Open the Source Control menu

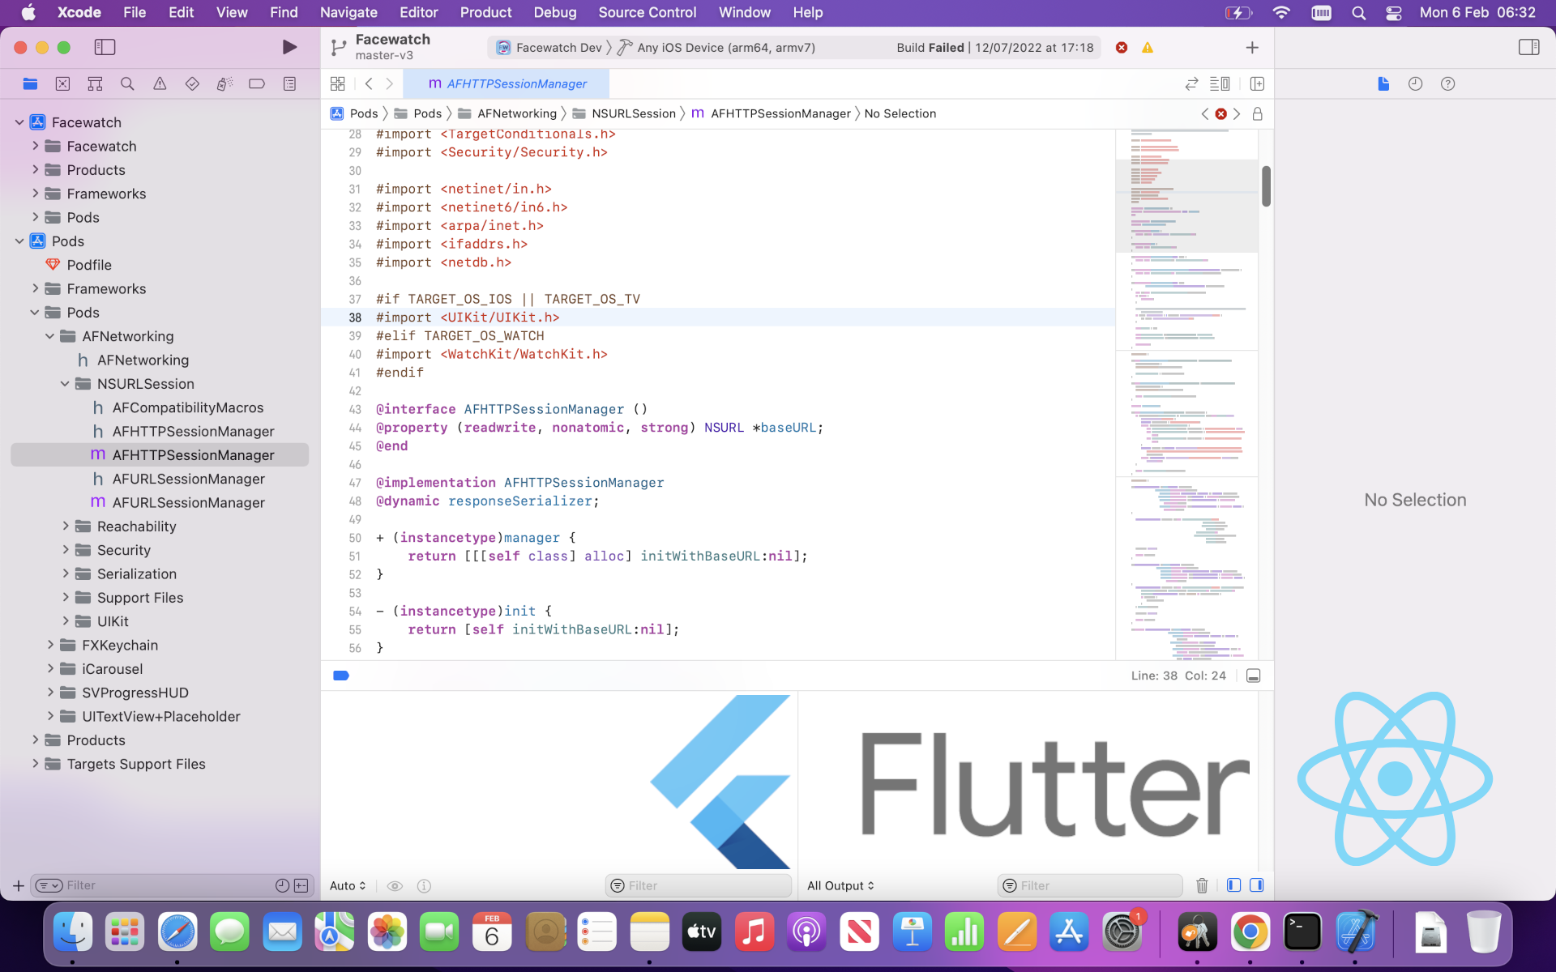647,12
